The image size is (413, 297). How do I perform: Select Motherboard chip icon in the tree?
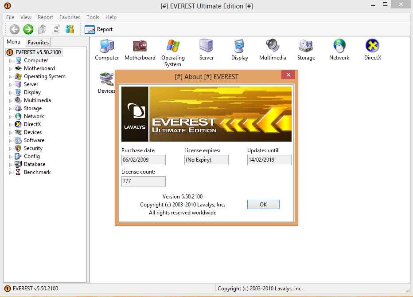[18, 68]
